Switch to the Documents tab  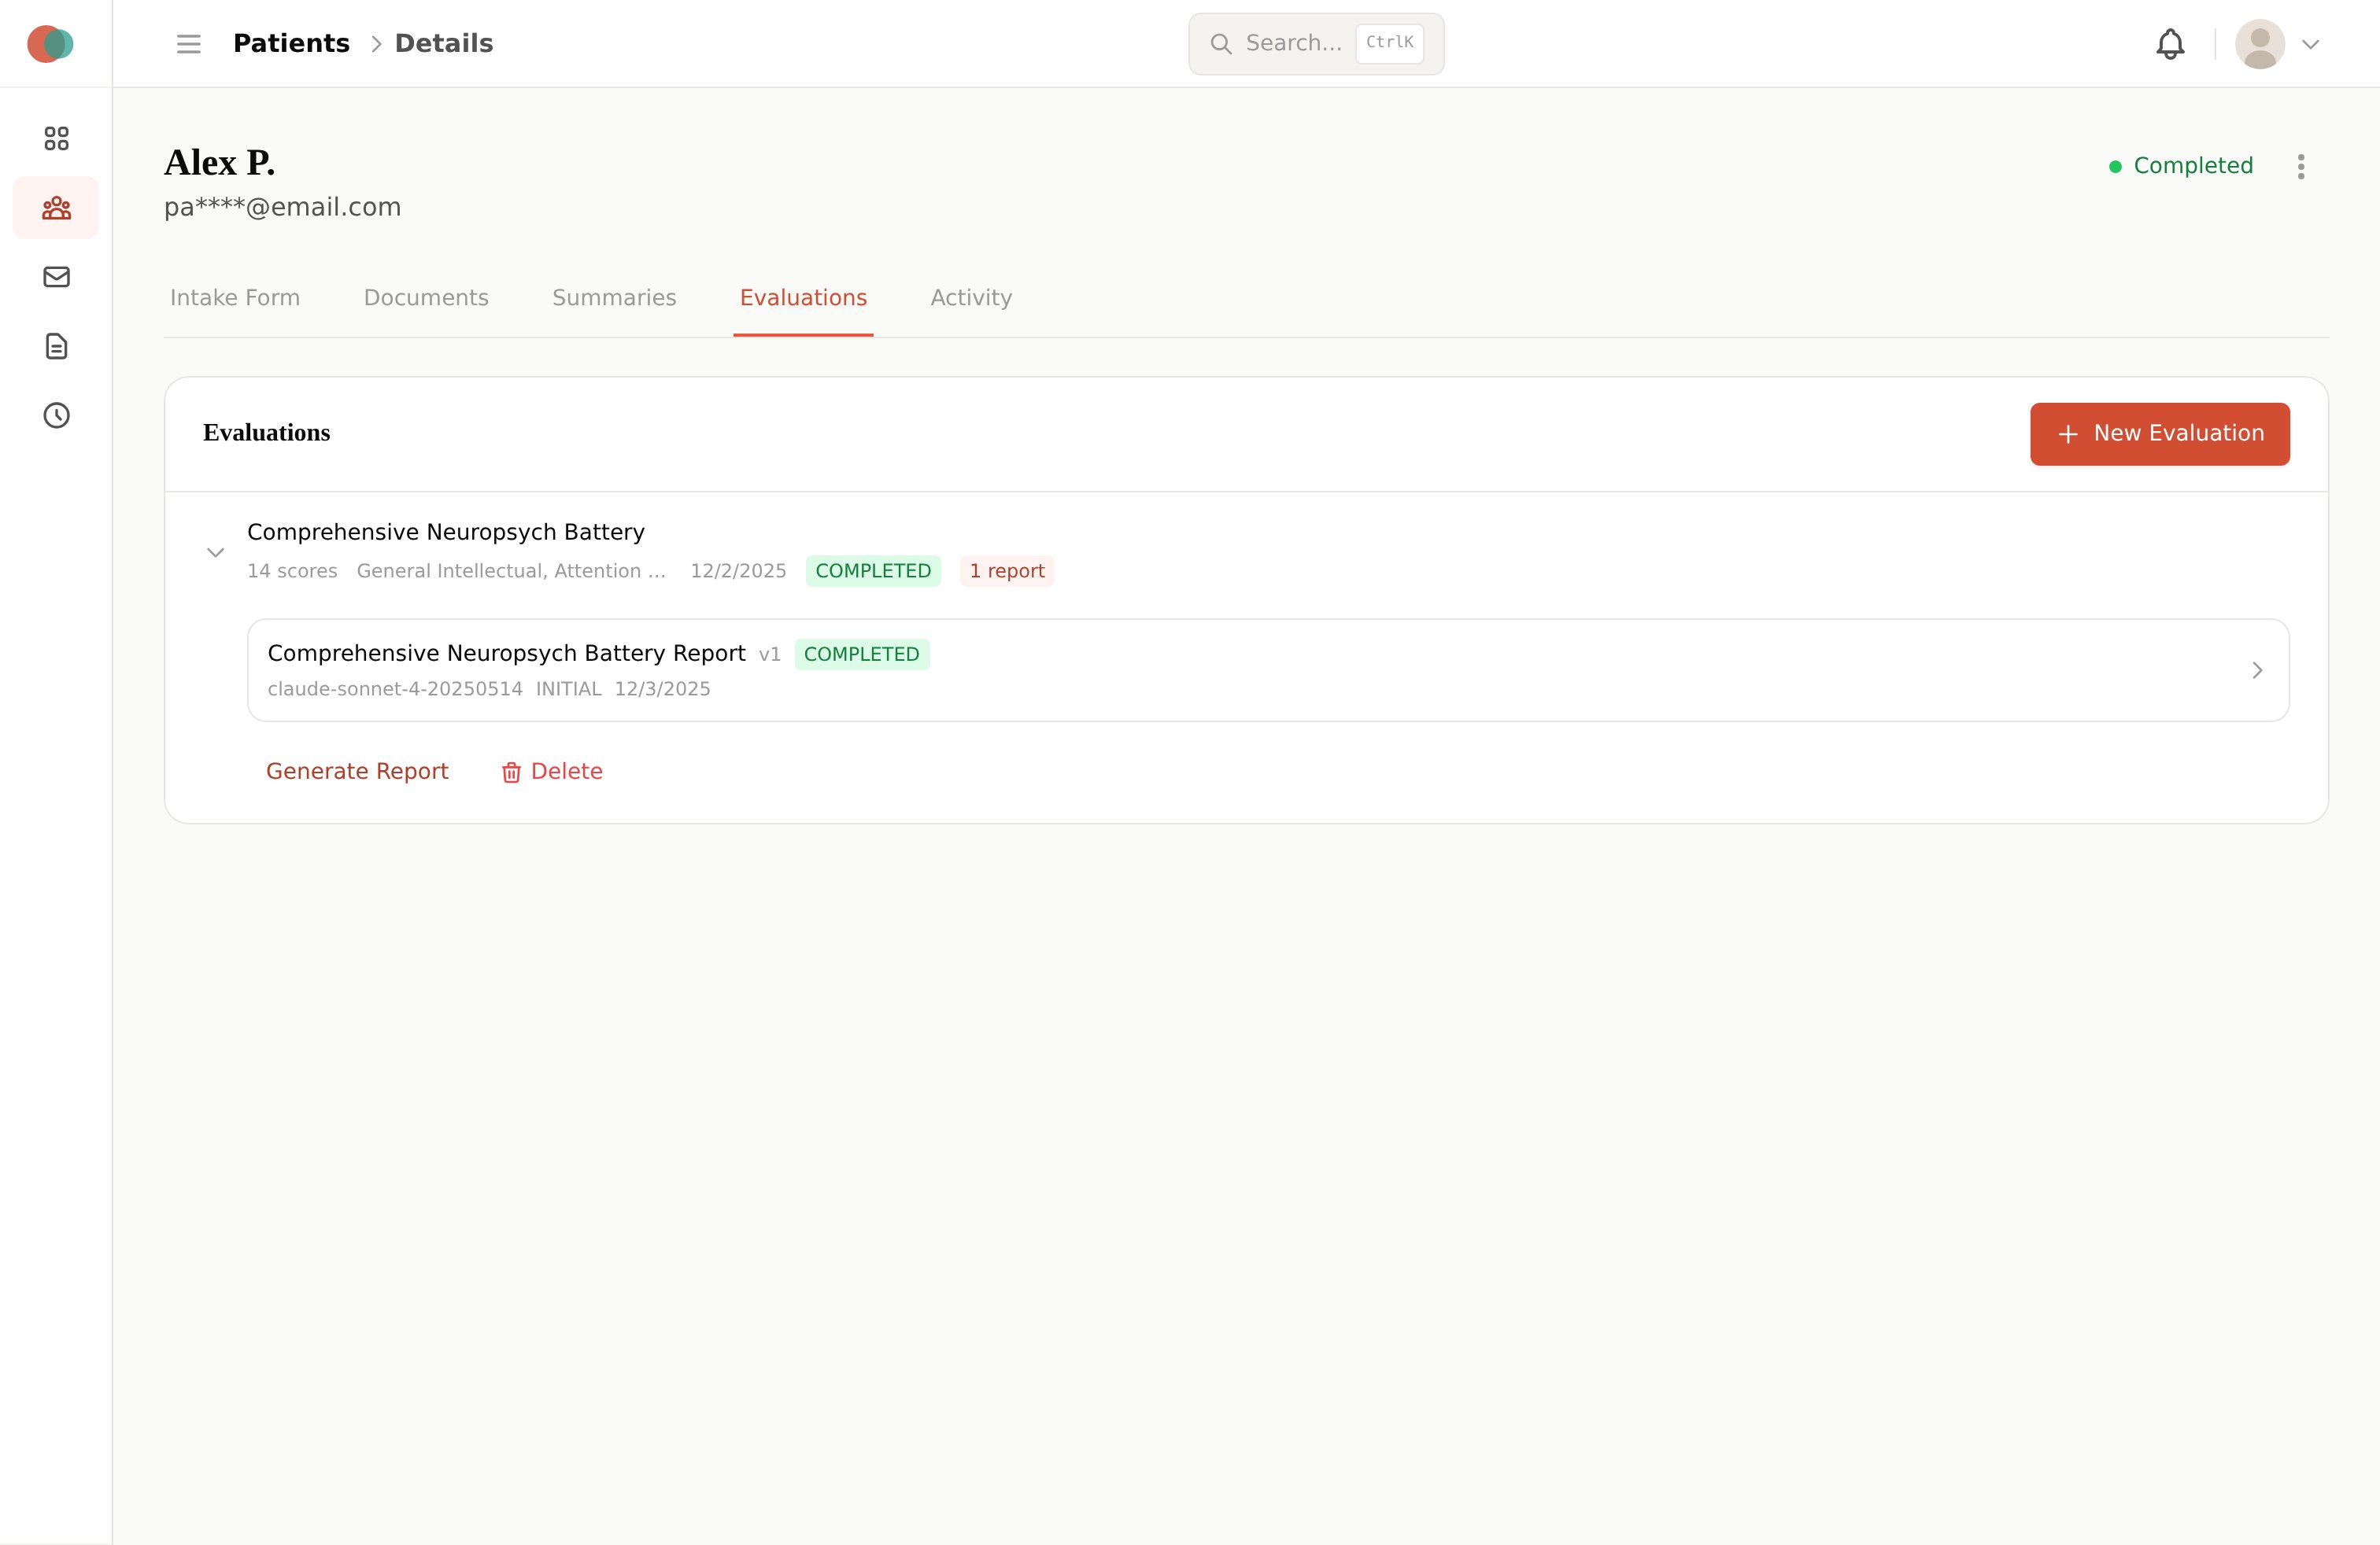coord(426,298)
